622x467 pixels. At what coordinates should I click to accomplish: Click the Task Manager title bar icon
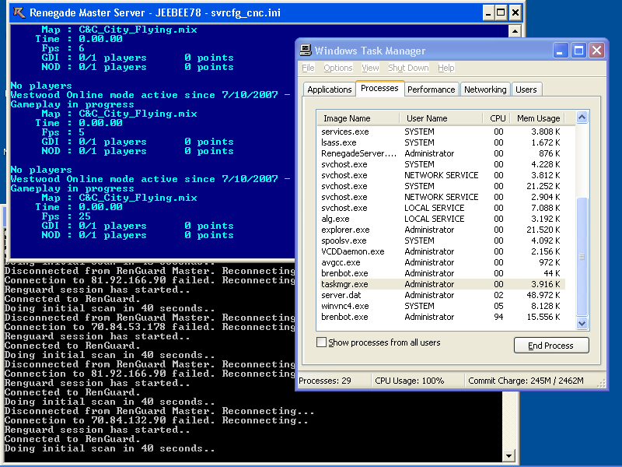306,51
